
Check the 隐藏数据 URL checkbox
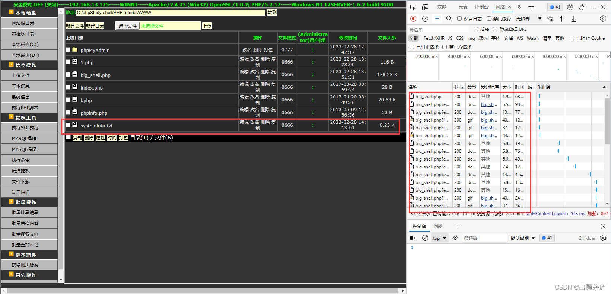(495, 29)
